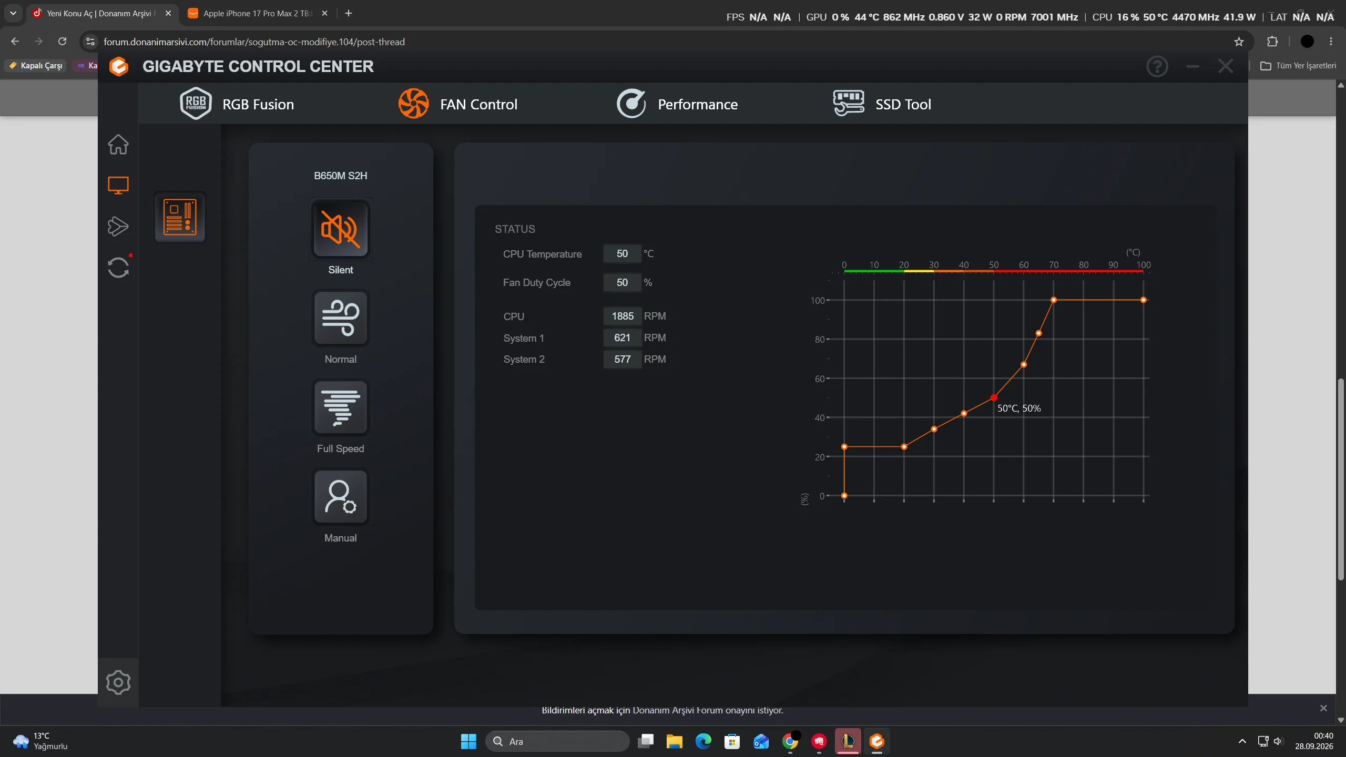Switch to Apple iPhone 17 Pro Max tab

(x=258, y=14)
